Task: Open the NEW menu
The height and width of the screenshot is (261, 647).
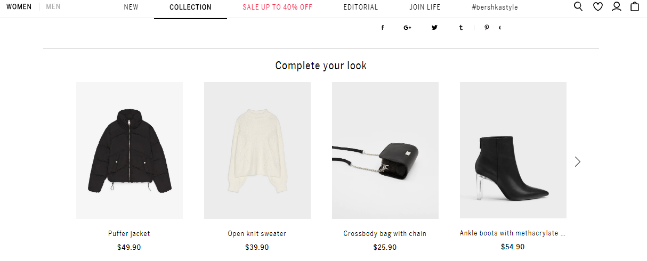Action: point(131,7)
